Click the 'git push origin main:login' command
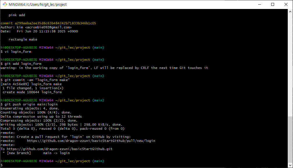The image size is (293, 168). pyautogui.click(x=29, y=104)
